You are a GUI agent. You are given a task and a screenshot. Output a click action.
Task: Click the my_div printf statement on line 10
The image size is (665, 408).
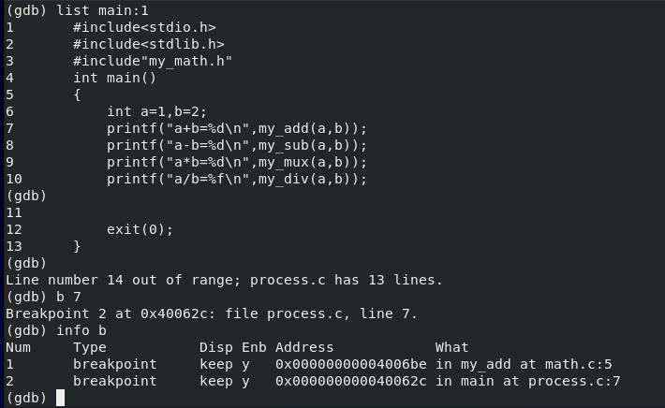(x=237, y=179)
